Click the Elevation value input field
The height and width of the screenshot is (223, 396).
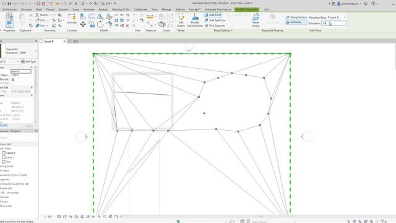point(334,24)
